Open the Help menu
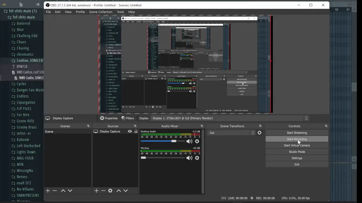The width and height of the screenshot is (362, 203). pos(132,12)
